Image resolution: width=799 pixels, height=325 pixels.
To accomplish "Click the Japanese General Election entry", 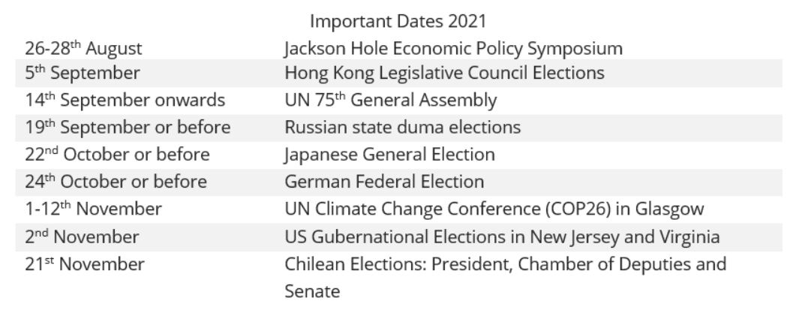I will (x=389, y=155).
